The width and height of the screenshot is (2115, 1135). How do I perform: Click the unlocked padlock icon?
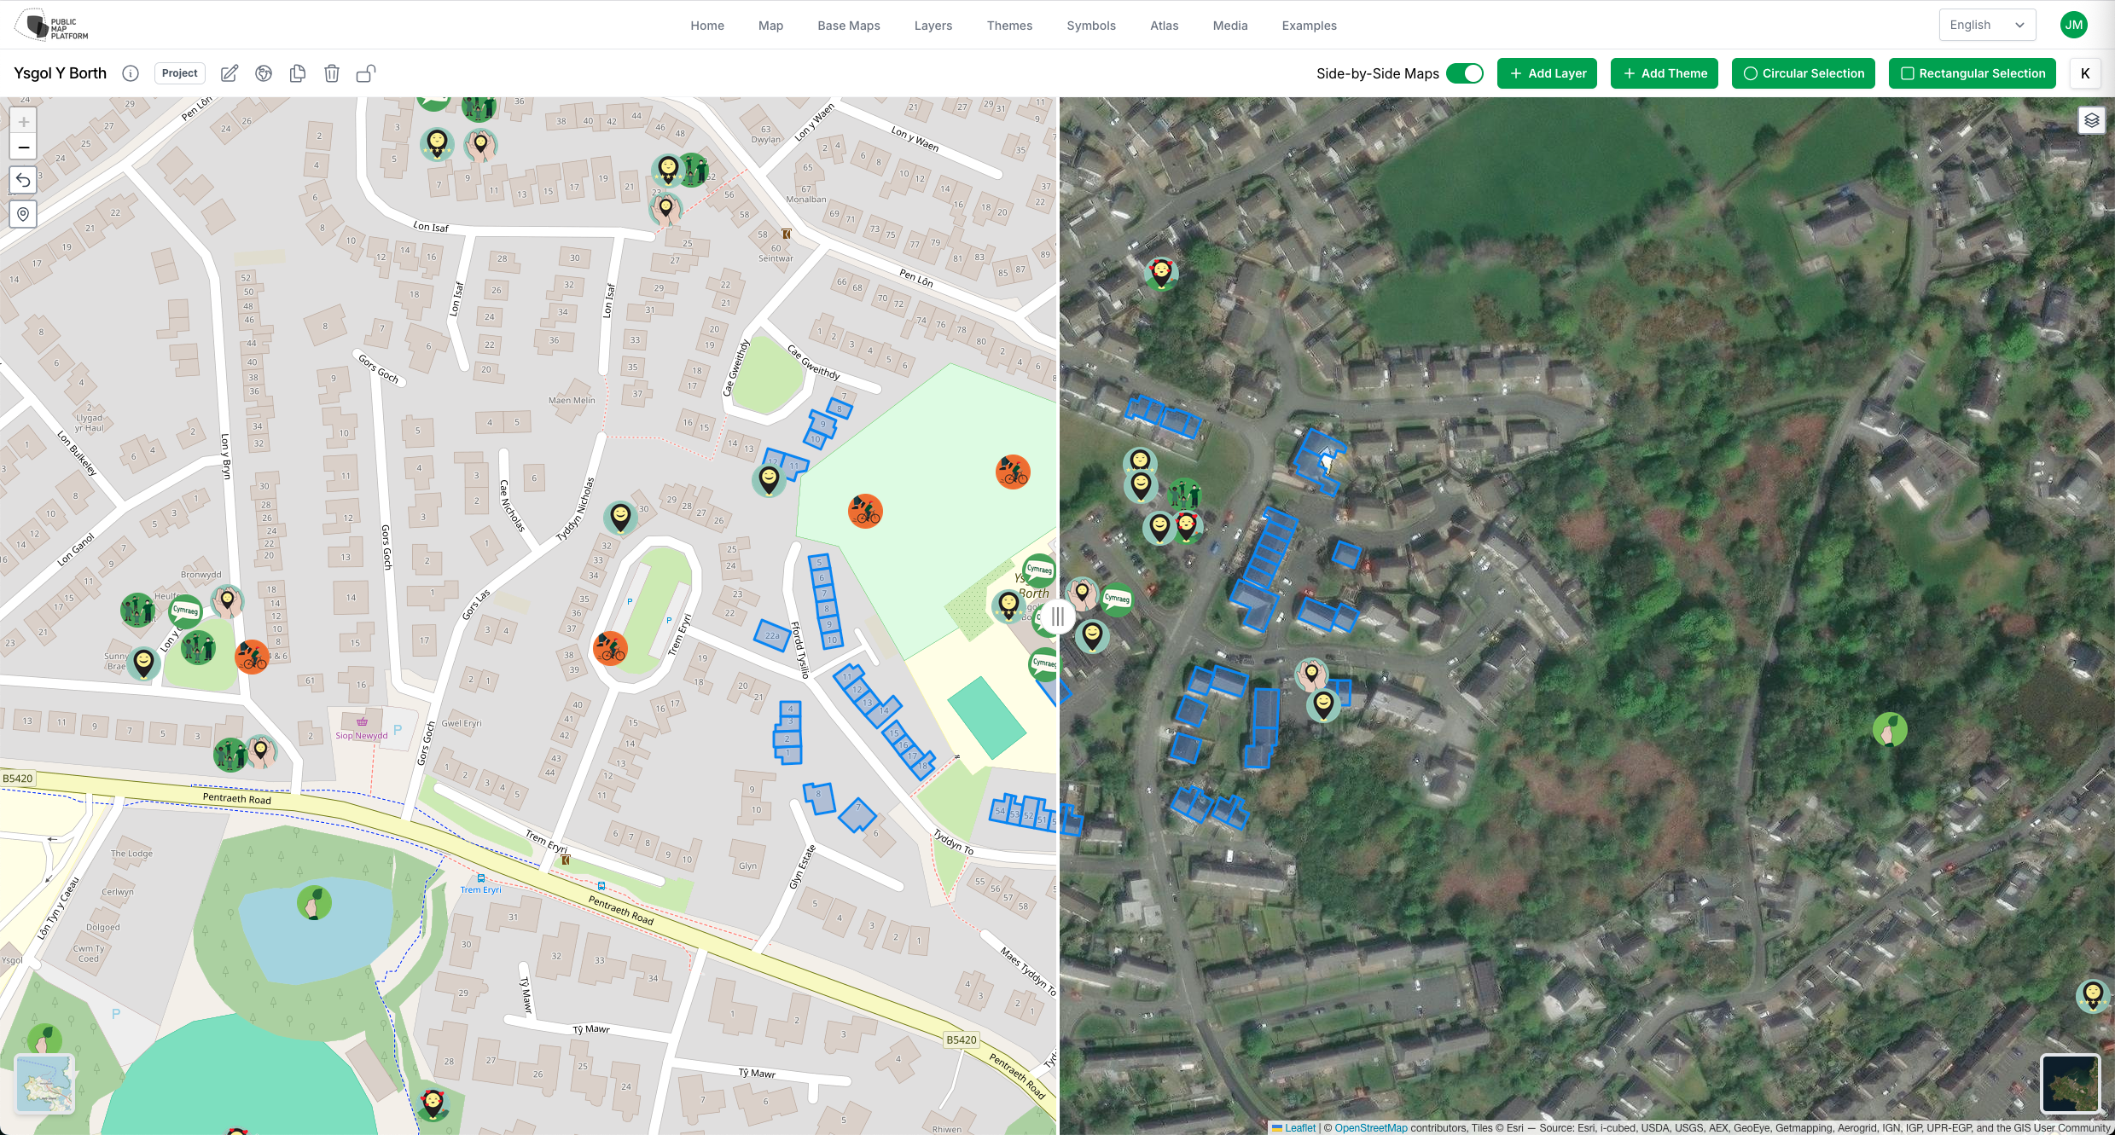(x=366, y=73)
